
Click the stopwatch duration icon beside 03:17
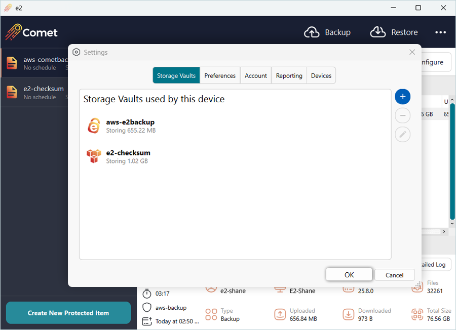pos(147,294)
